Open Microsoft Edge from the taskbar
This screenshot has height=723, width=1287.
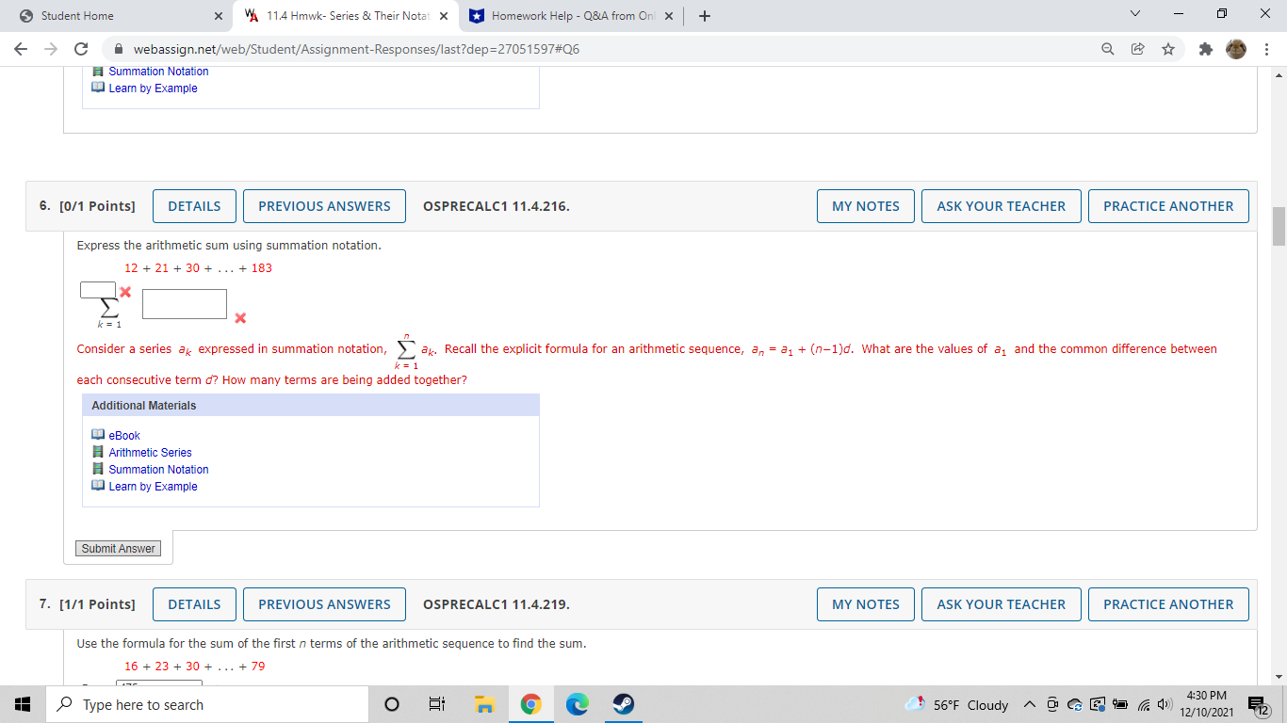click(x=576, y=704)
